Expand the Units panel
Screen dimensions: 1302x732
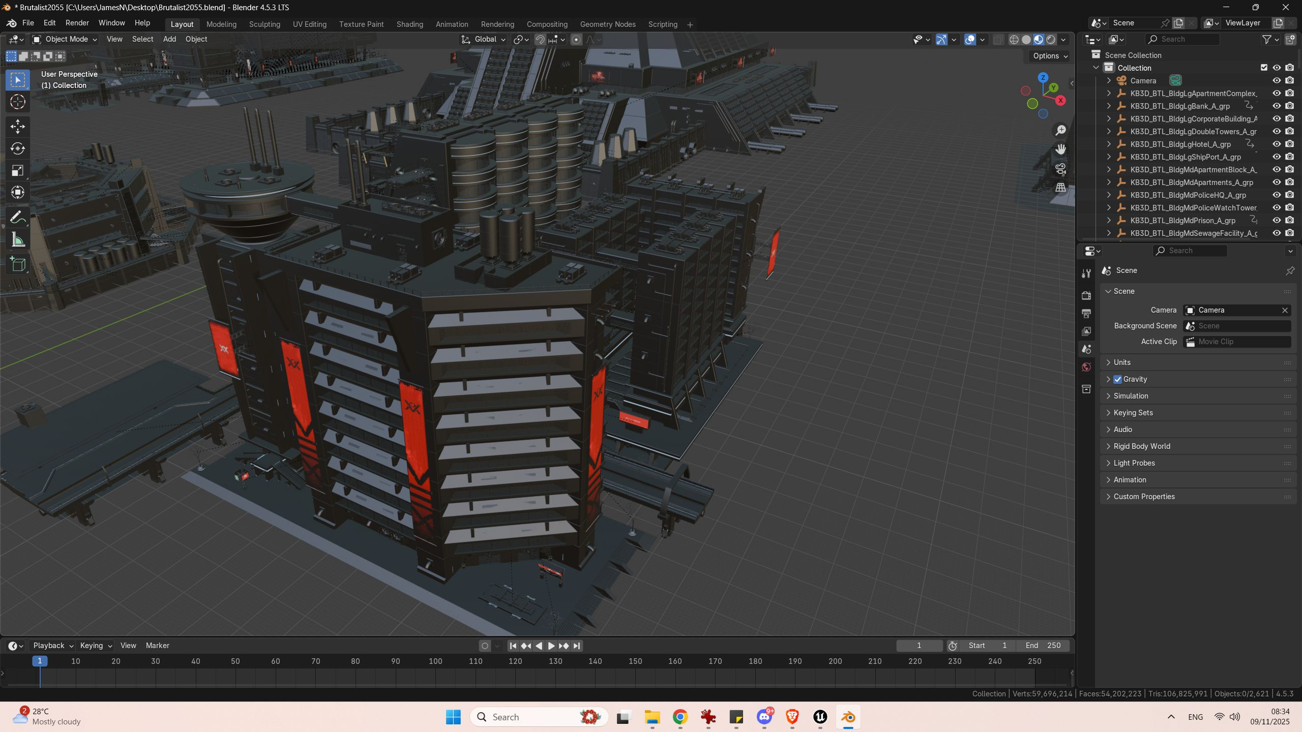click(1121, 362)
